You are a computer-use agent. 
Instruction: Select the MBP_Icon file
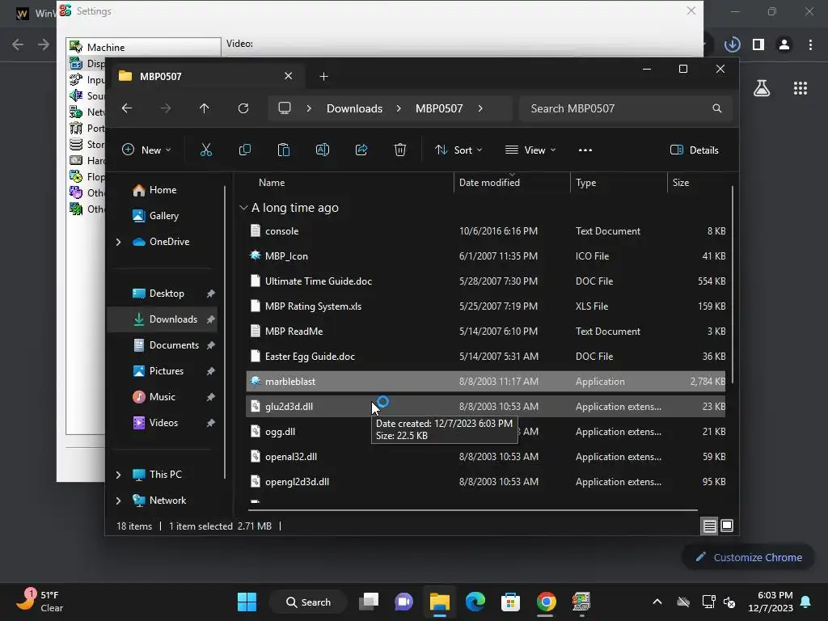485,256
